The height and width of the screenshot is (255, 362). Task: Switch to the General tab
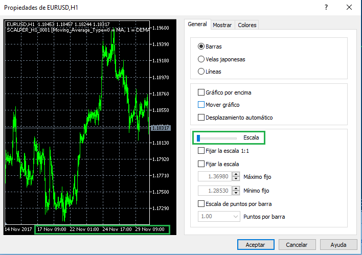pos(197,24)
